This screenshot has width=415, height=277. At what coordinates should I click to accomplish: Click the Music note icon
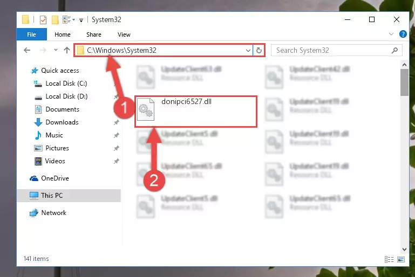[38, 135]
